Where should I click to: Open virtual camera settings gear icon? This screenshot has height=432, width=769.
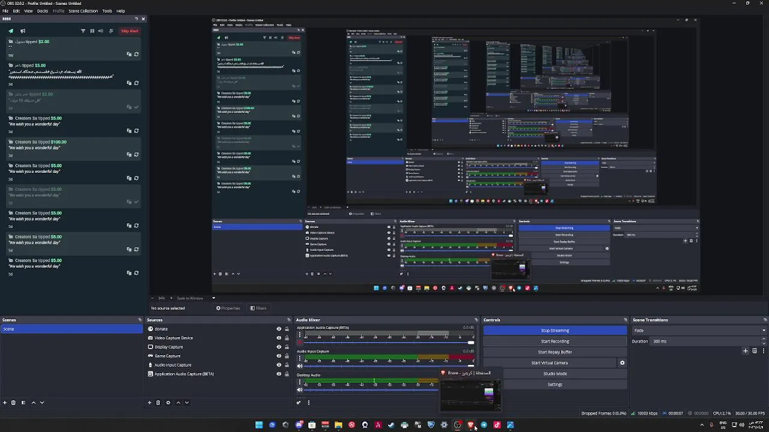[x=622, y=363]
